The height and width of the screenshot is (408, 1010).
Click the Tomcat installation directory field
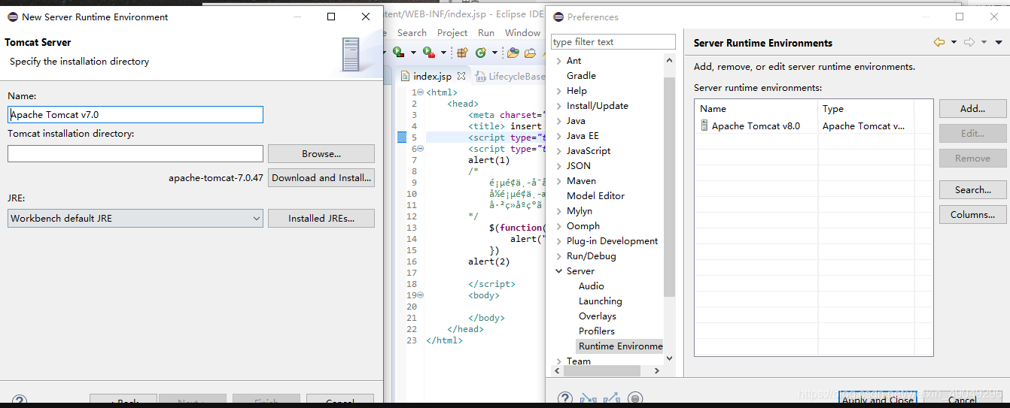point(135,154)
